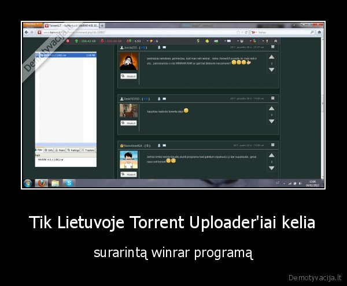The image size is (347, 286).
Task: Open Skype from the taskbar
Action: (69, 183)
